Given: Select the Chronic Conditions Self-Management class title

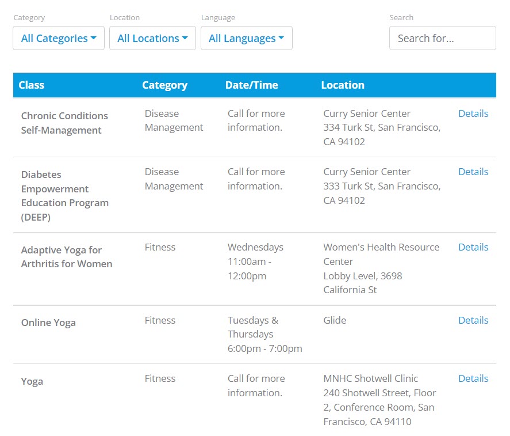Looking at the screenshot, I should pos(64,123).
